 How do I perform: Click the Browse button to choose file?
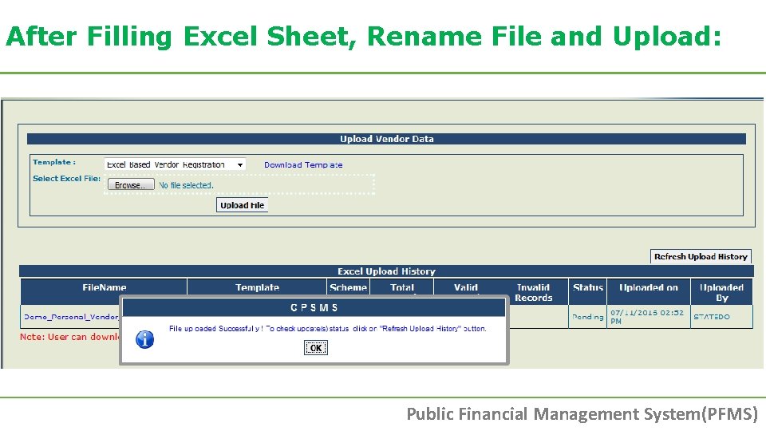pyautogui.click(x=131, y=184)
